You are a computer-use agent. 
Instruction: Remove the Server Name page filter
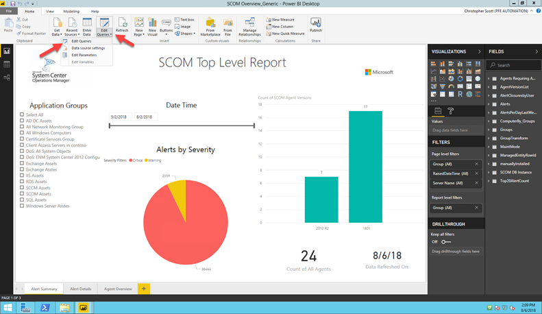(x=477, y=183)
